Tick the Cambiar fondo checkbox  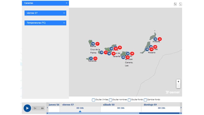click(x=145, y=100)
